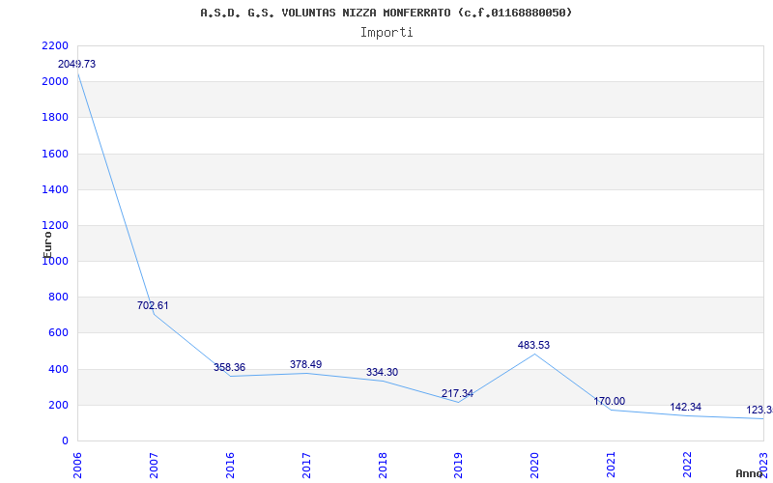This screenshot has width=773, height=483.
Task: Click the x-axis year label 2018
Action: click(383, 466)
